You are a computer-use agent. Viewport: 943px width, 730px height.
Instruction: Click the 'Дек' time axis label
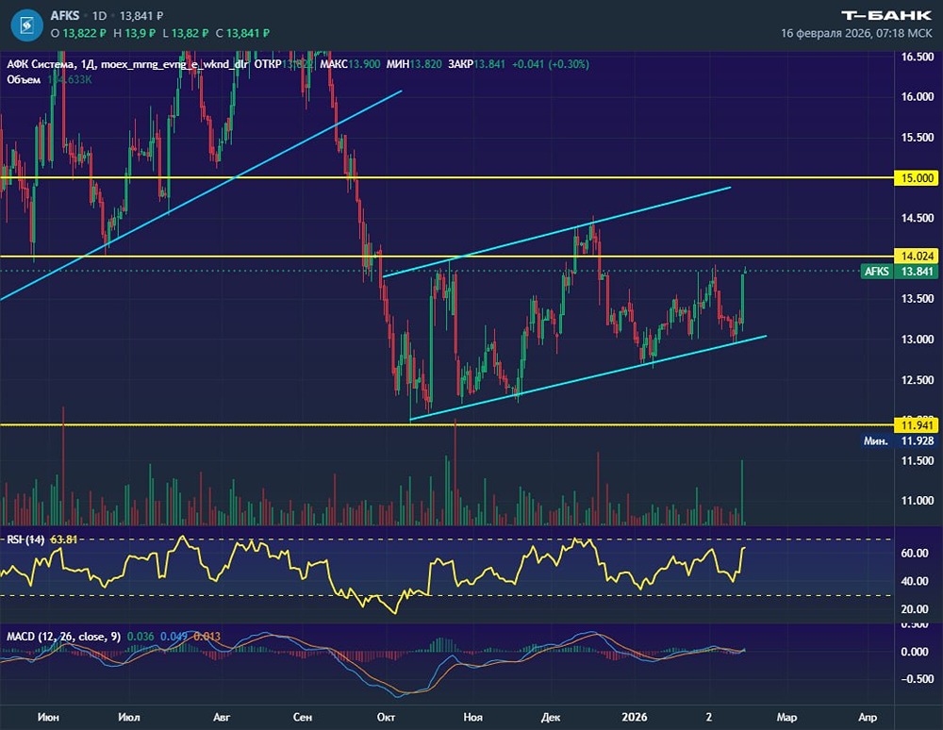(x=551, y=717)
